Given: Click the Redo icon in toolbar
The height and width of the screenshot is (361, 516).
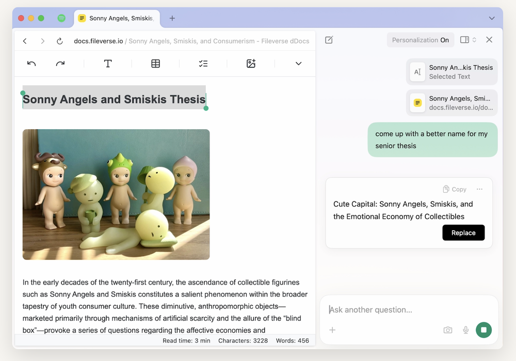Looking at the screenshot, I should [x=60, y=63].
